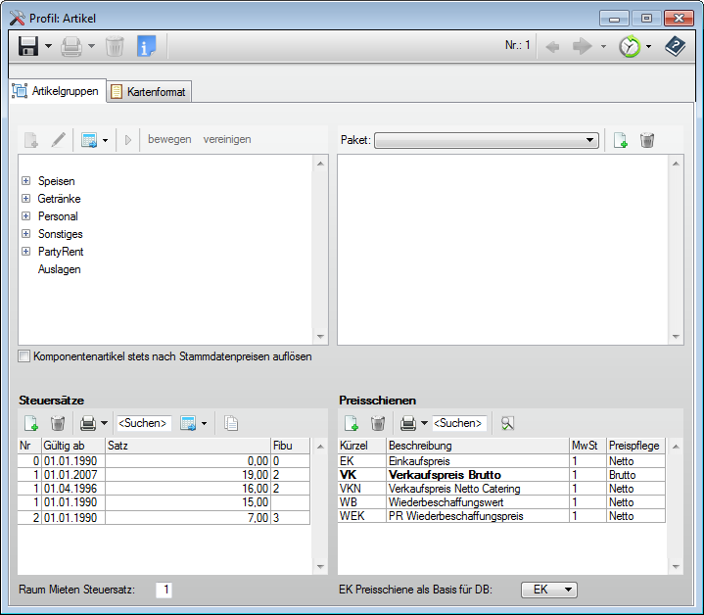The width and height of the screenshot is (704, 615).
Task: Expand the Getränke tree node
Action: [x=25, y=199]
